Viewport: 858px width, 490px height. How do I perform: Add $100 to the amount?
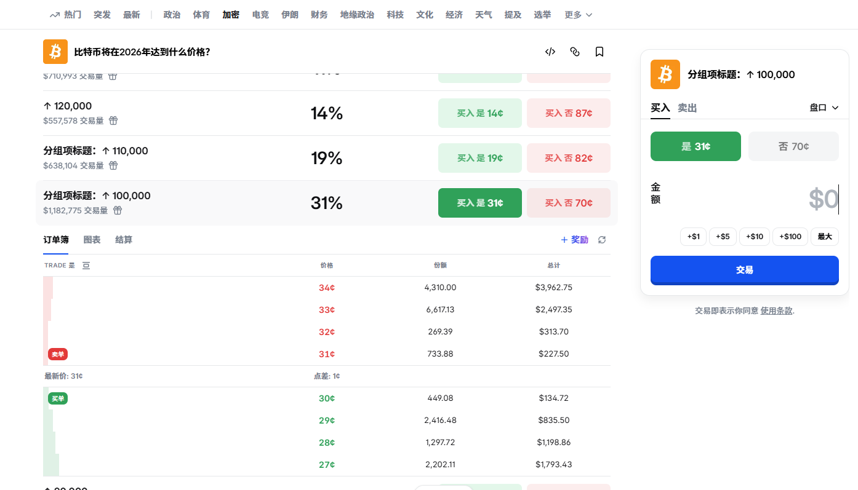[x=790, y=237]
